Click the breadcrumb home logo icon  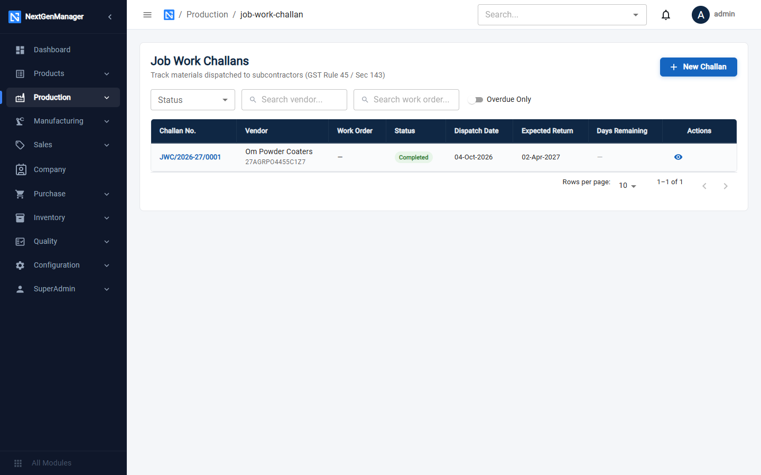click(169, 15)
